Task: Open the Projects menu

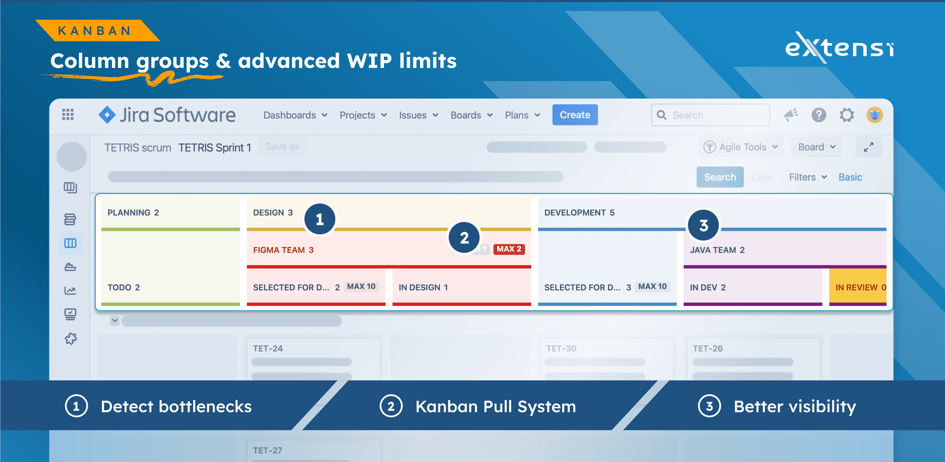Action: (x=363, y=115)
